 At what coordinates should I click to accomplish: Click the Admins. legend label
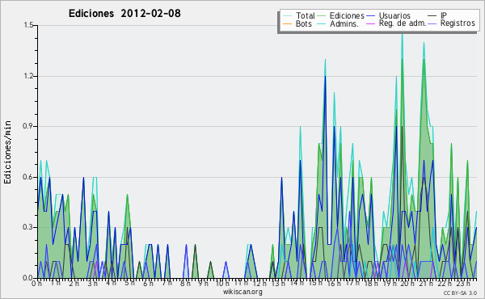click(344, 23)
